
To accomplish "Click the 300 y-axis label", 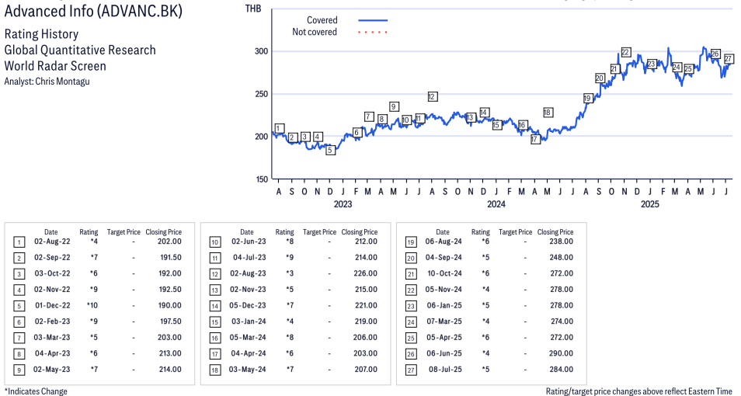I will click(261, 51).
